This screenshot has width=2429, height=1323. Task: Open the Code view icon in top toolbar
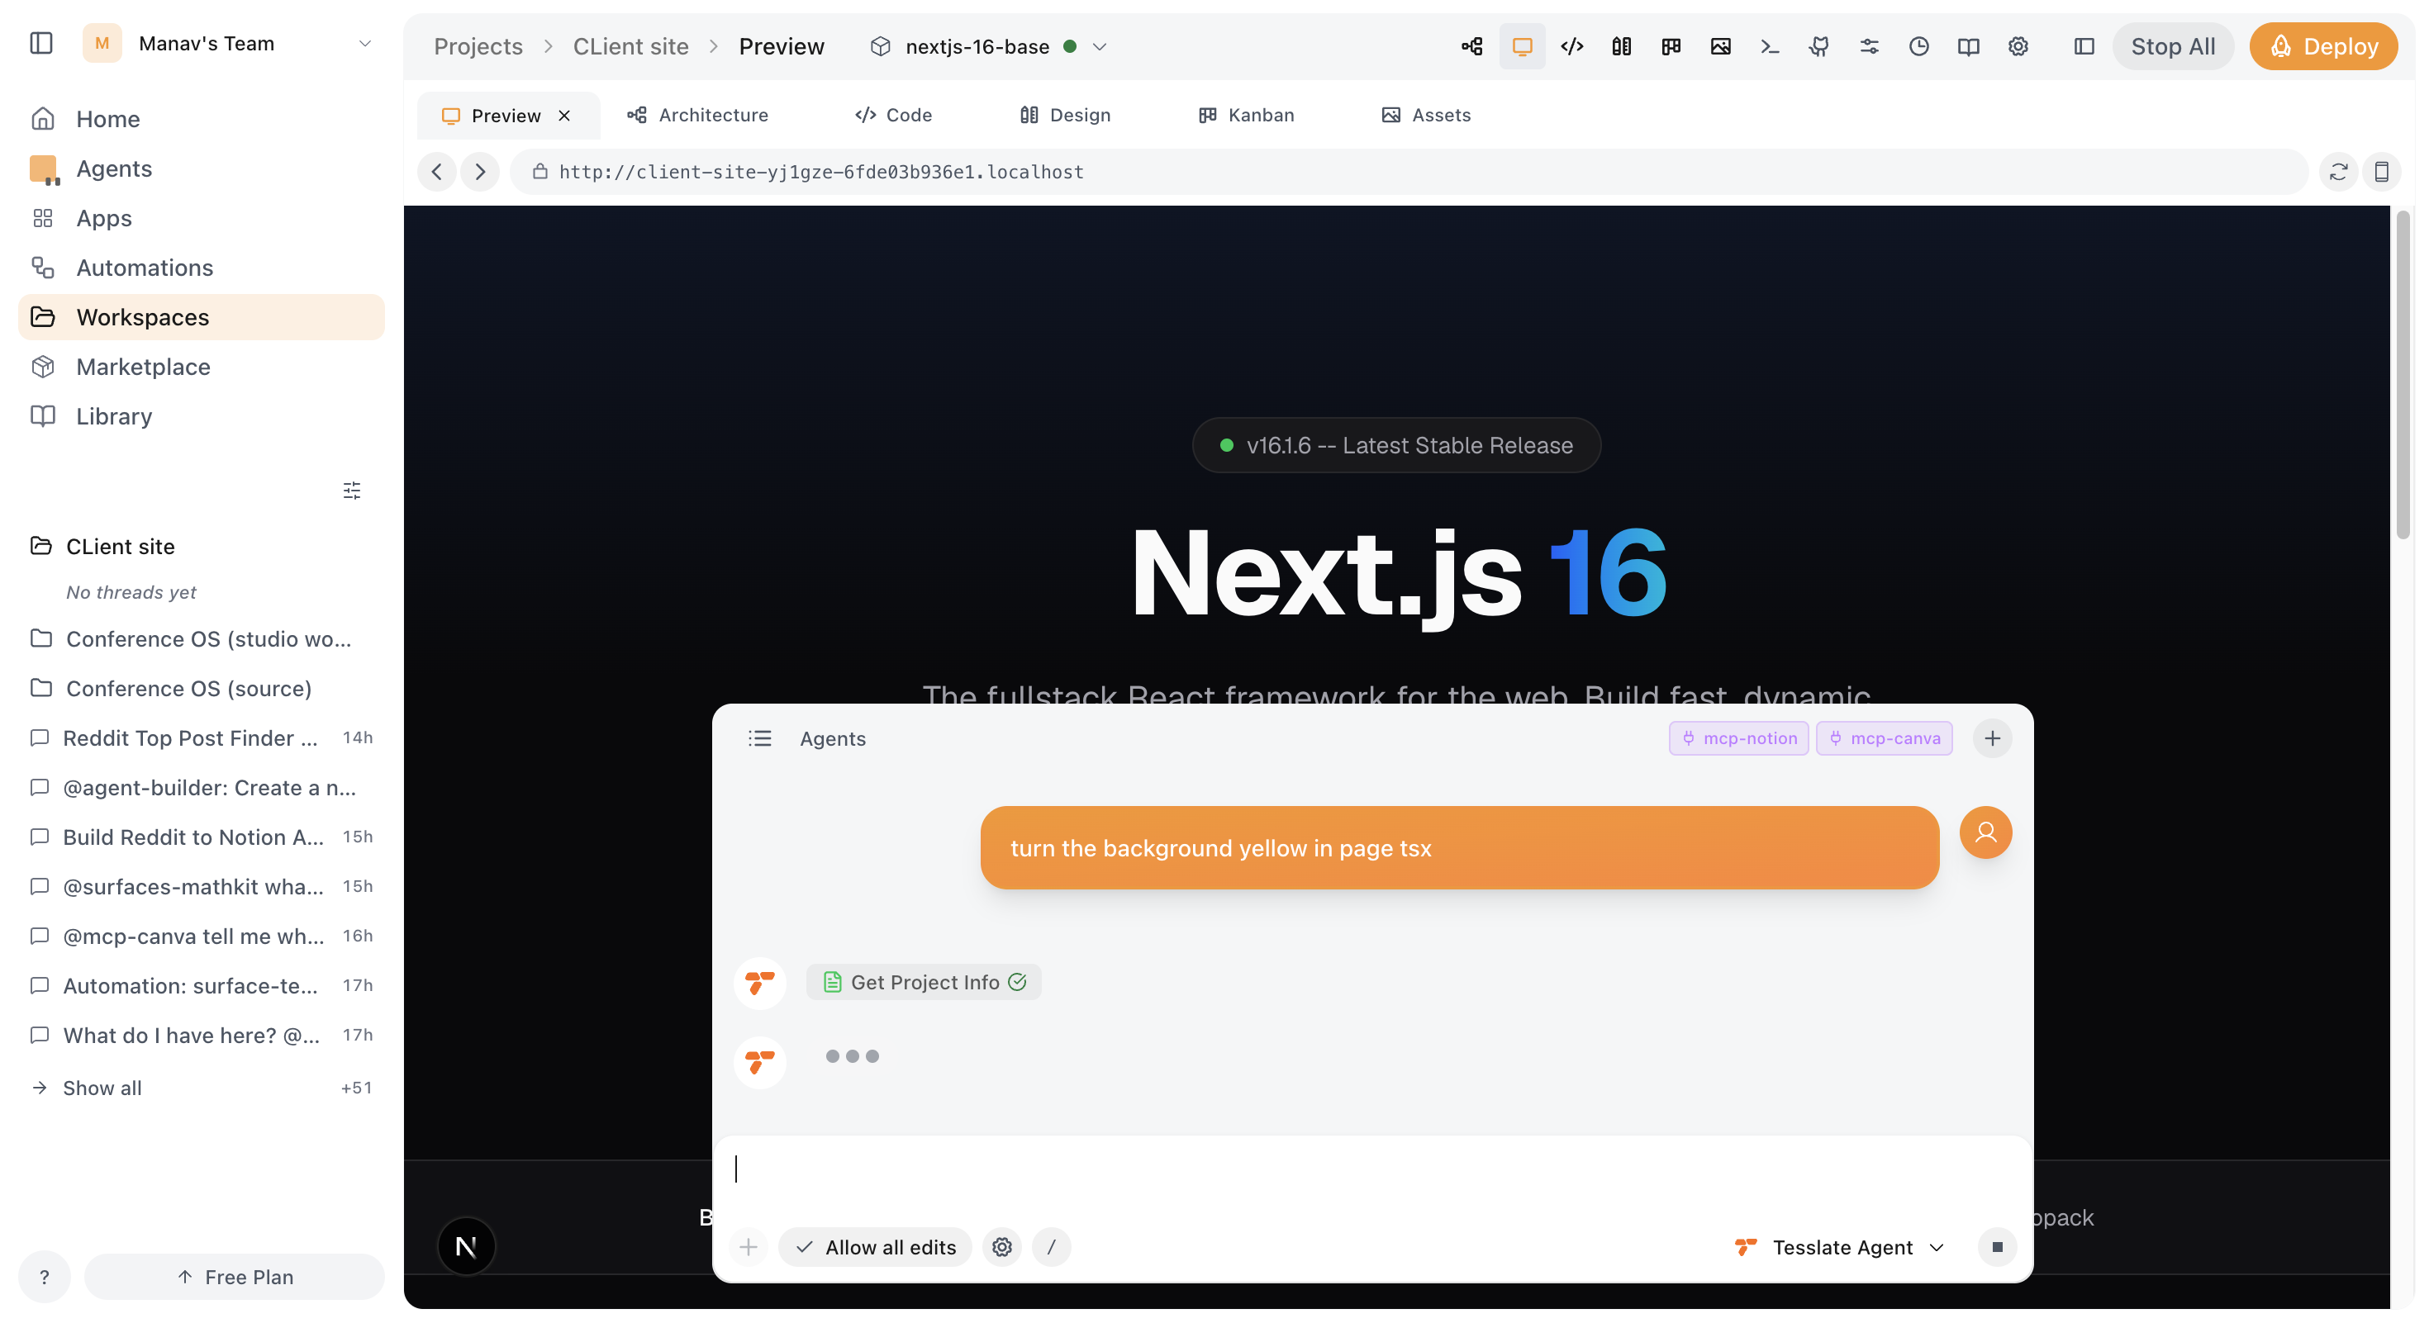click(x=1572, y=46)
